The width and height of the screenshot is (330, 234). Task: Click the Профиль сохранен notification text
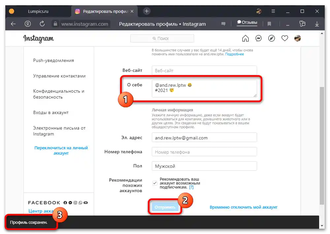click(x=29, y=222)
